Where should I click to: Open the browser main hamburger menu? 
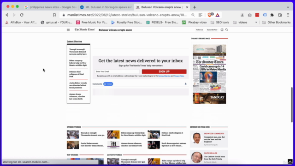point(288,15)
